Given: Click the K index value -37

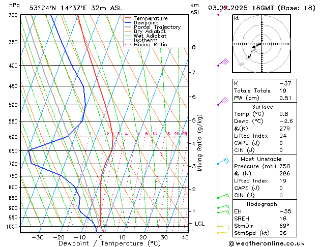Looking at the screenshot, I should click(285, 83).
